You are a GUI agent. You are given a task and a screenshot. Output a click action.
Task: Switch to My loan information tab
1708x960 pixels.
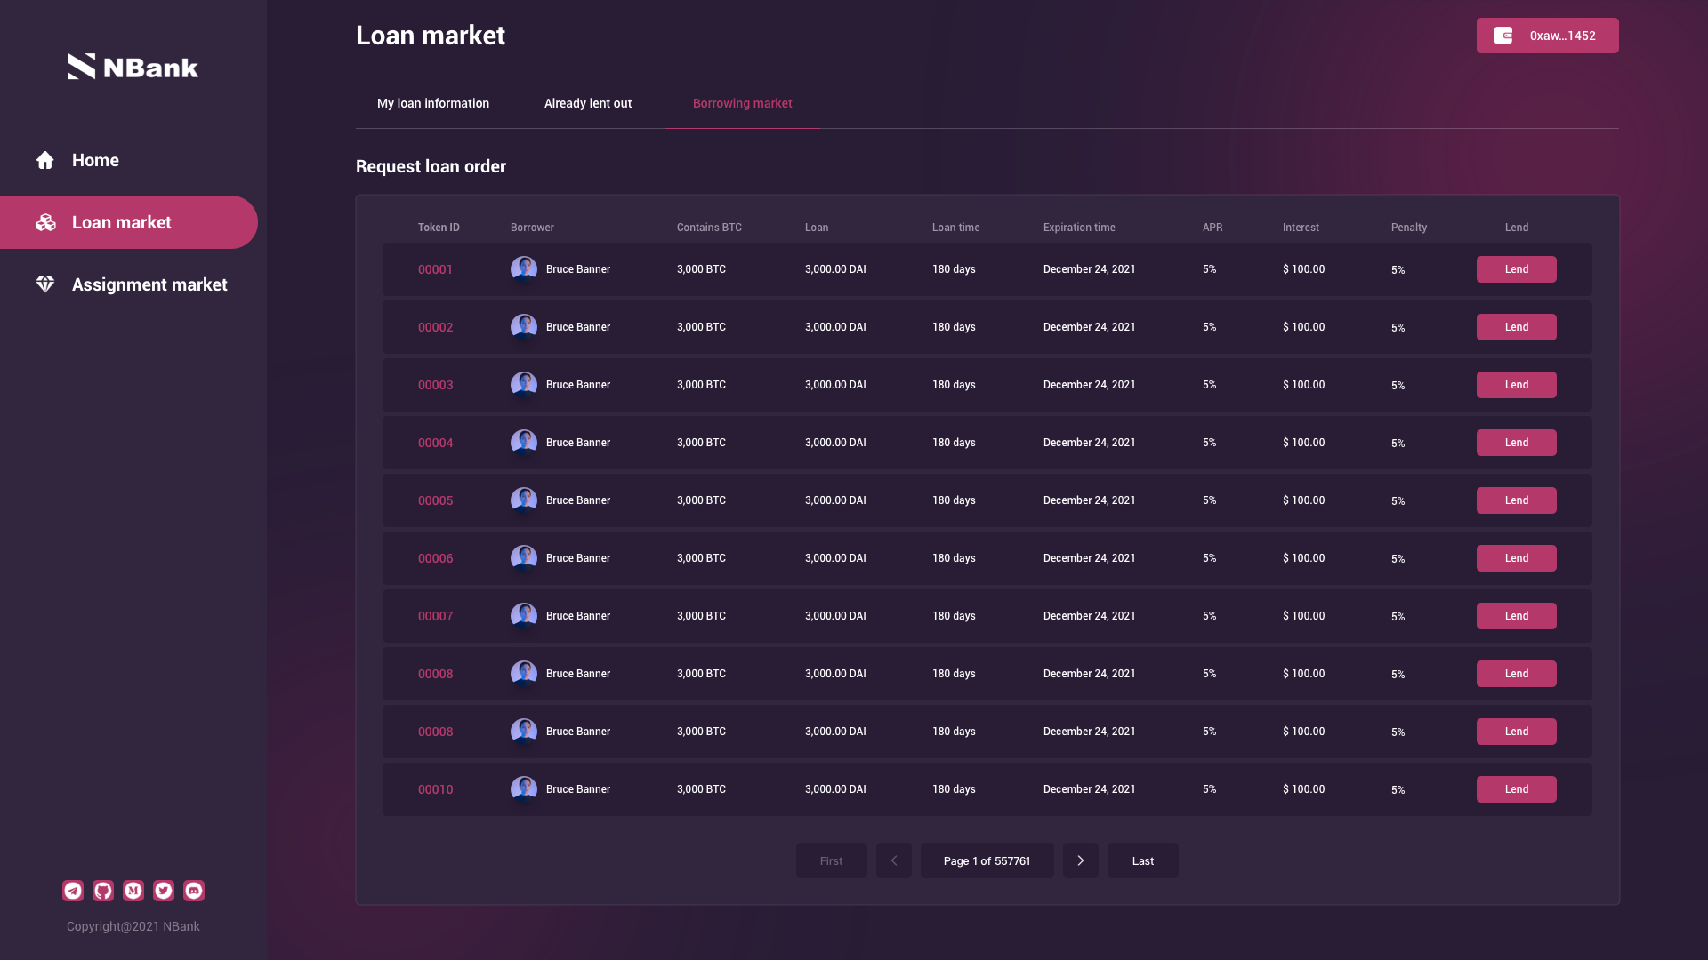pos(433,103)
